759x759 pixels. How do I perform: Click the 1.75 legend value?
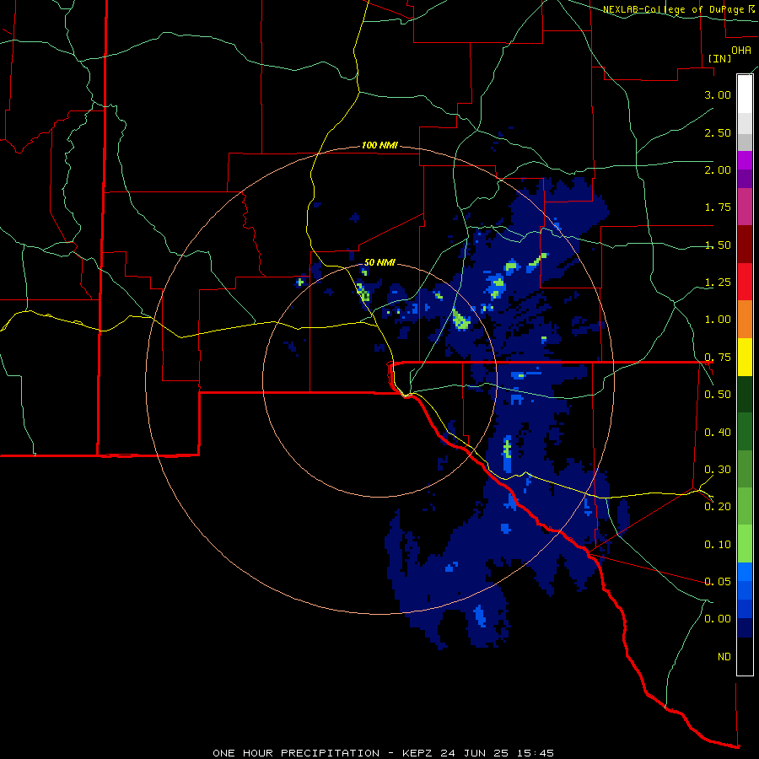point(718,207)
